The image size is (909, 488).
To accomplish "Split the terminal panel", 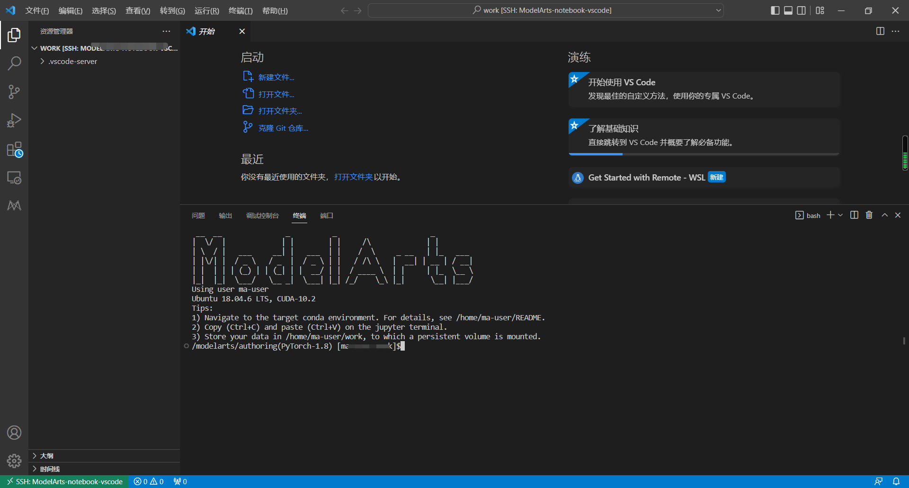I will pyautogui.click(x=854, y=215).
